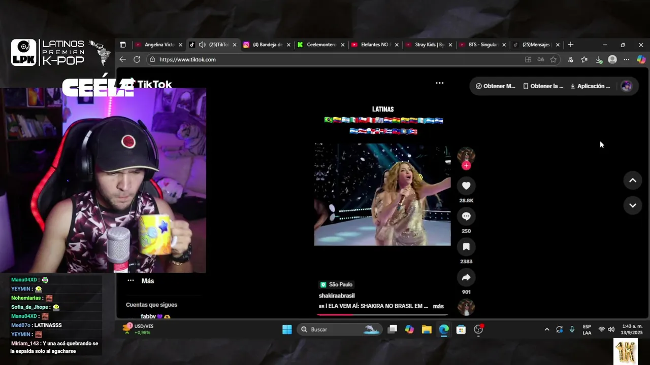Image resolution: width=650 pixels, height=365 pixels.
Task: Open the browser extensions music icon
Action: click(x=570, y=59)
